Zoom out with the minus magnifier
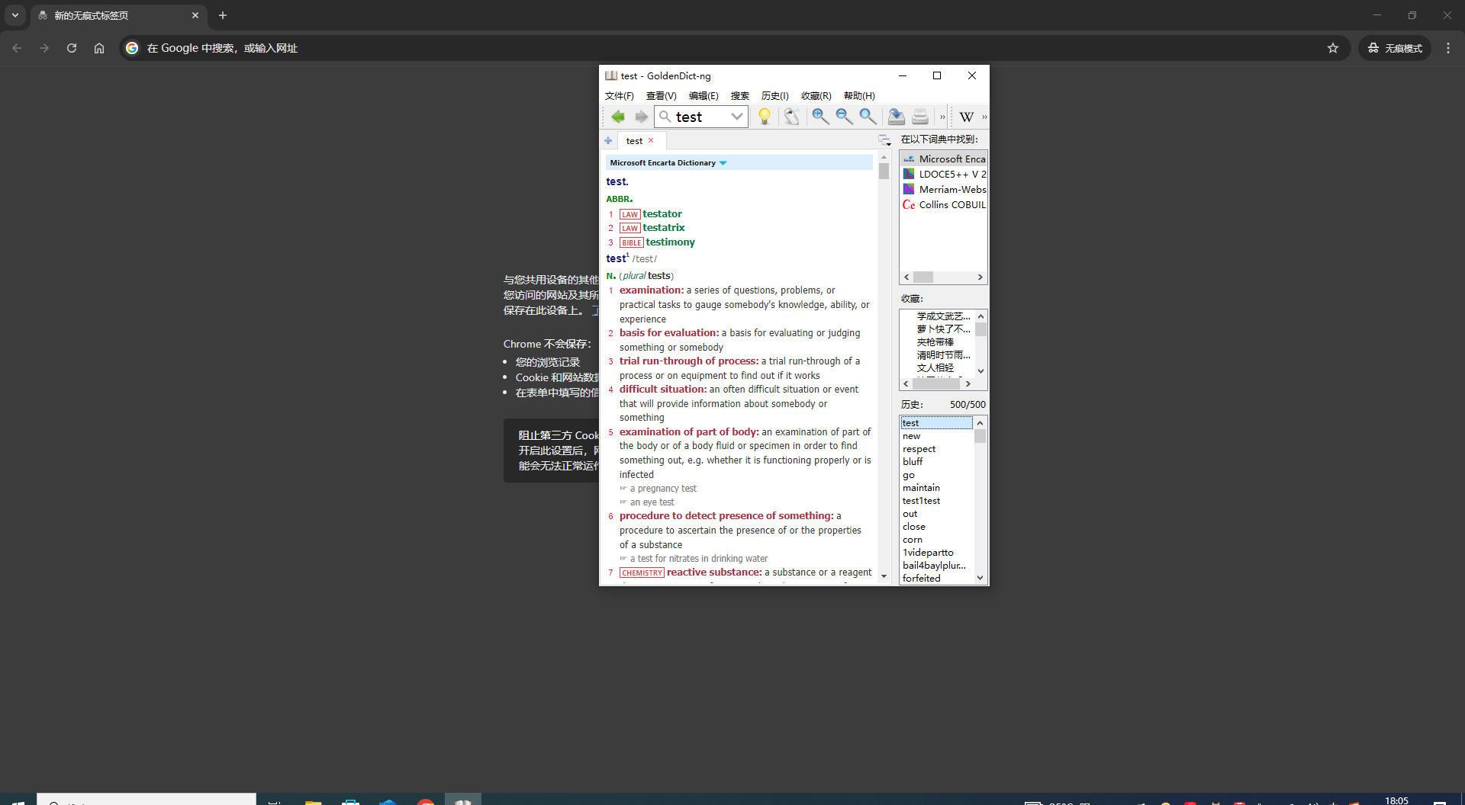Viewport: 1465px width, 805px height. (x=844, y=117)
